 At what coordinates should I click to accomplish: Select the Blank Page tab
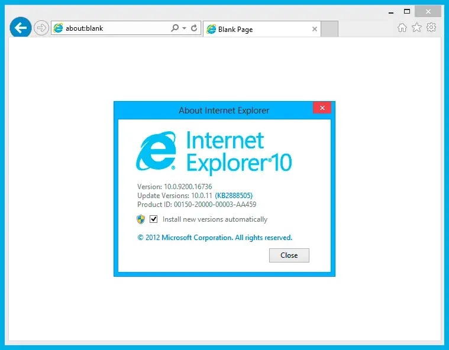pyautogui.click(x=261, y=29)
